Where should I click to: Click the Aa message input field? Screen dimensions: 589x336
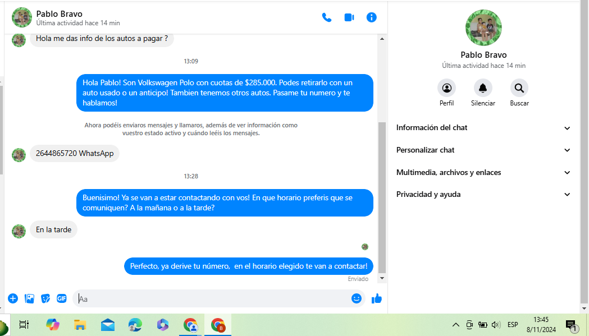pos(213,299)
